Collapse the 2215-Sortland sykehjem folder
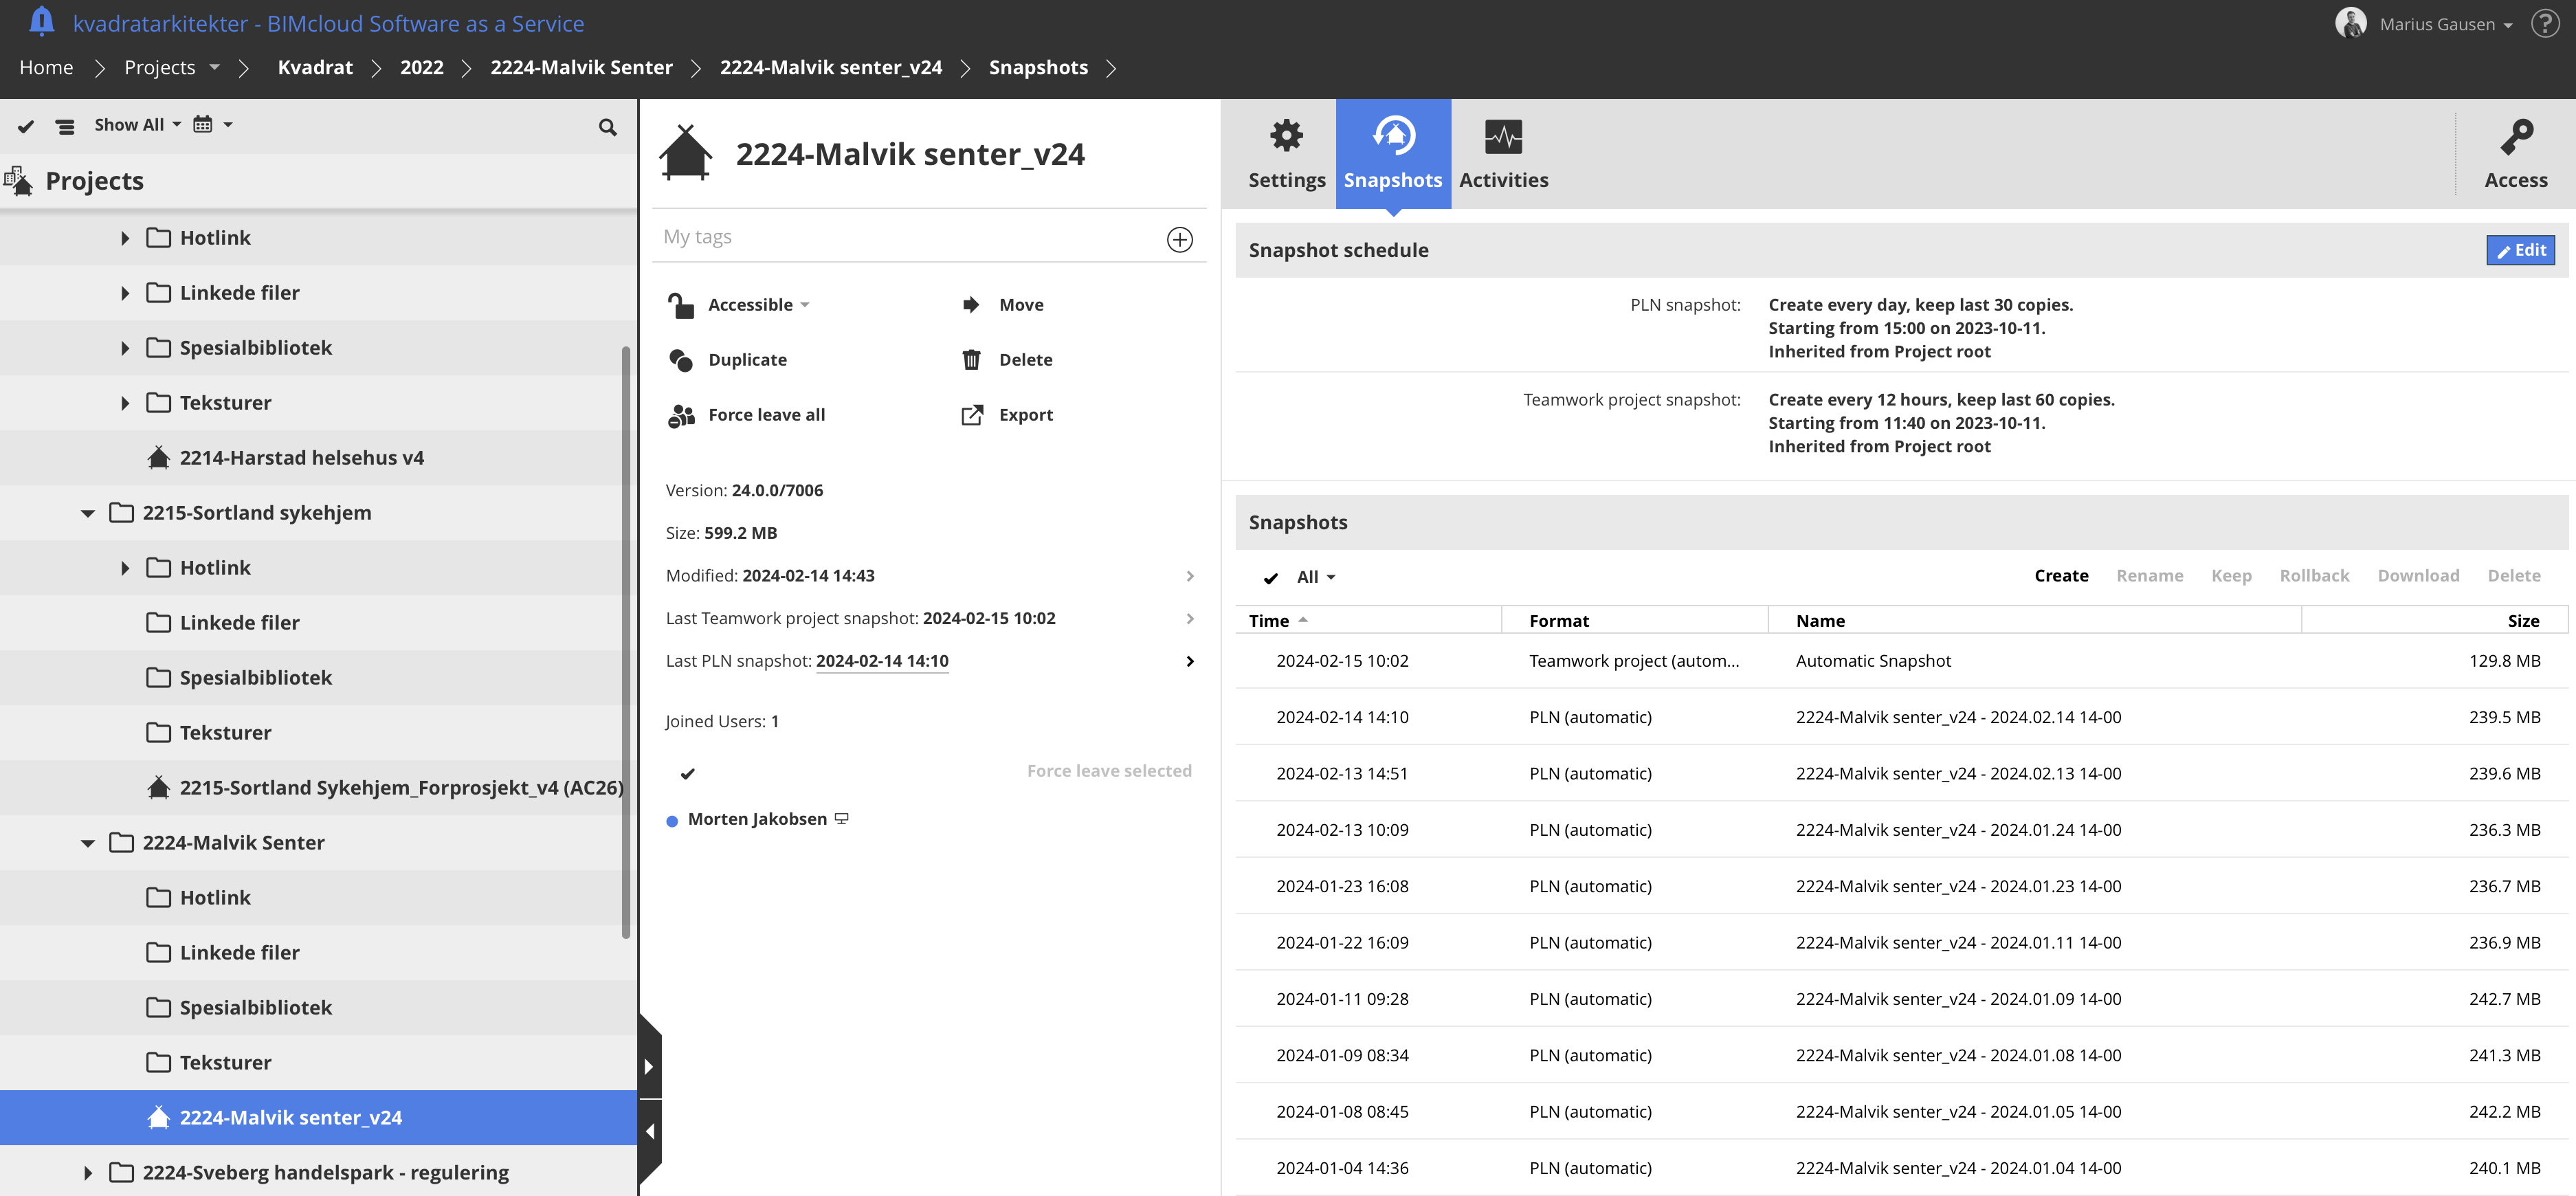Screen dimensions: 2576x1196 tap(88, 513)
